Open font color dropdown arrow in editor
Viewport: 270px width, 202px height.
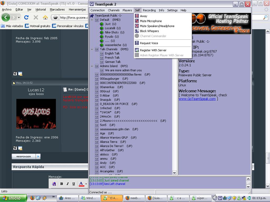click(x=86, y=184)
